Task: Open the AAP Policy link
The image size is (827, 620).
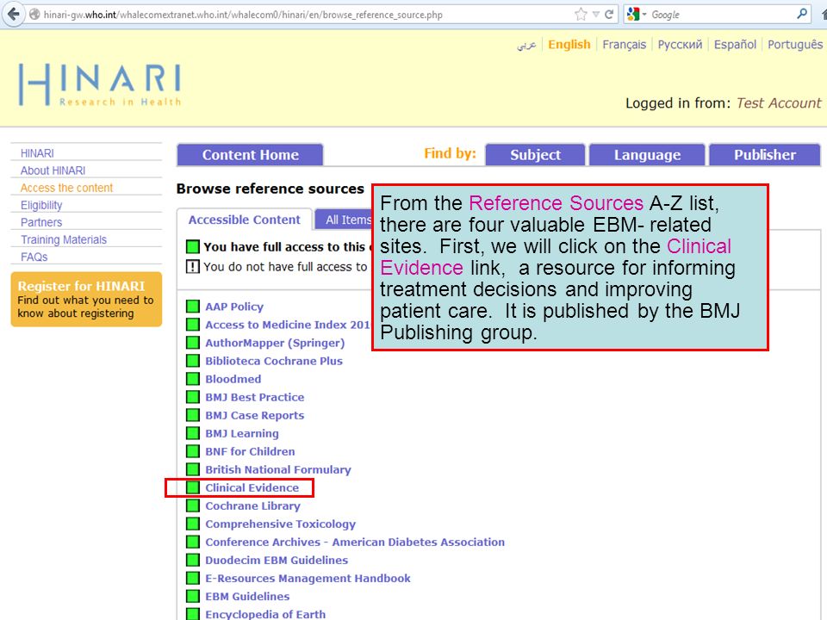Action: click(234, 307)
